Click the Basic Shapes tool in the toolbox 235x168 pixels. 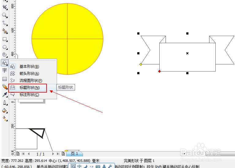coord(5,63)
